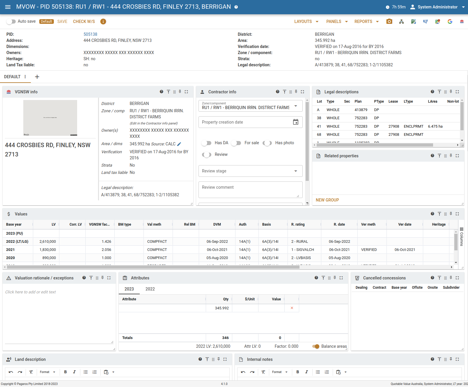Open NSW government site icon in toolbar
Viewport: 468px width, 387px height.
462,22
